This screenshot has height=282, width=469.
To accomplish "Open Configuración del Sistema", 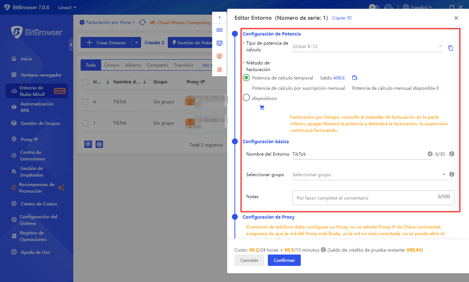I will click(37, 220).
